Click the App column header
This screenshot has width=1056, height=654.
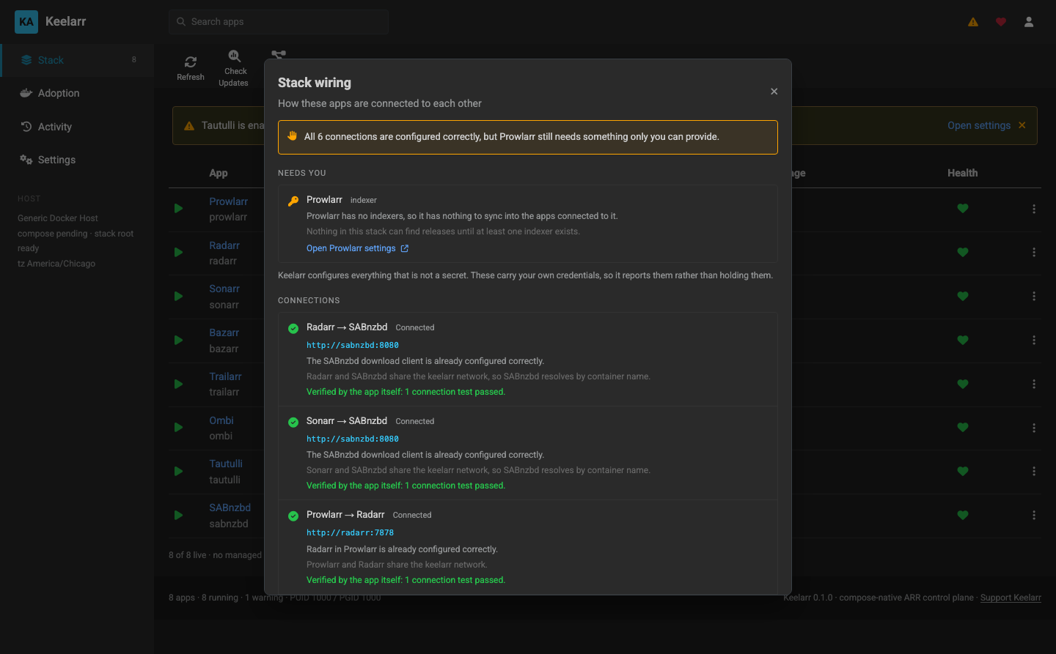[x=219, y=173]
